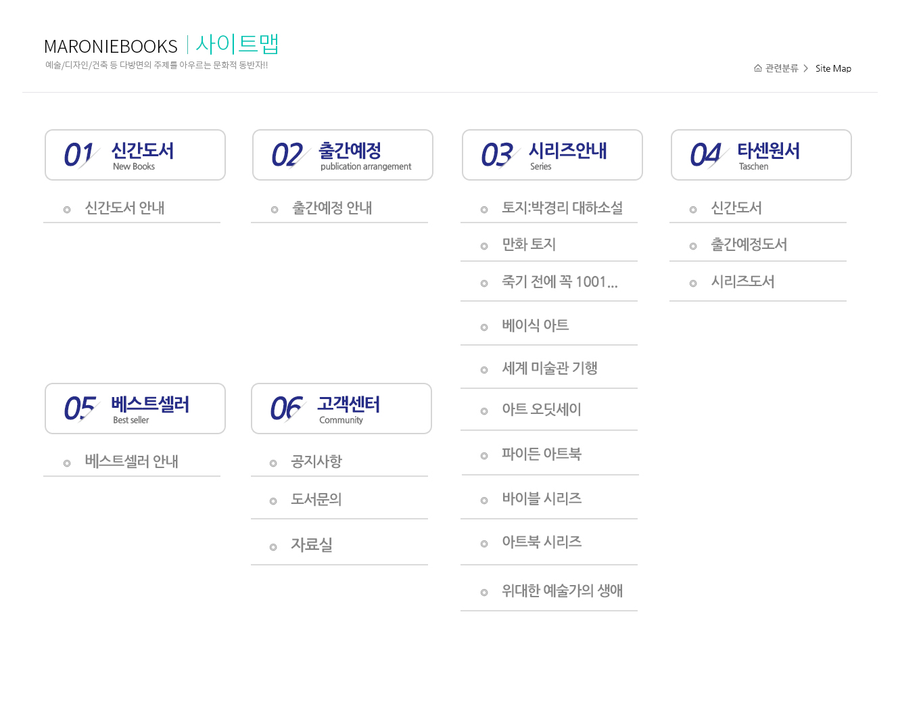The width and height of the screenshot is (898, 721).
Task: Open the 06 고객센터 Community header
Action: 341,409
